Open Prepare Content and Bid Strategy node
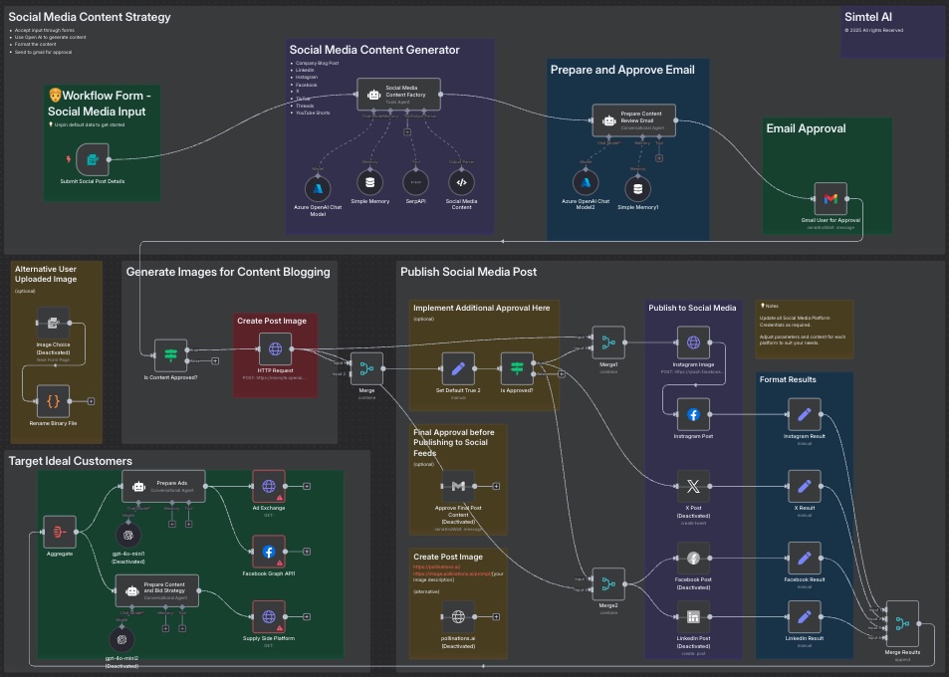 coord(156,590)
